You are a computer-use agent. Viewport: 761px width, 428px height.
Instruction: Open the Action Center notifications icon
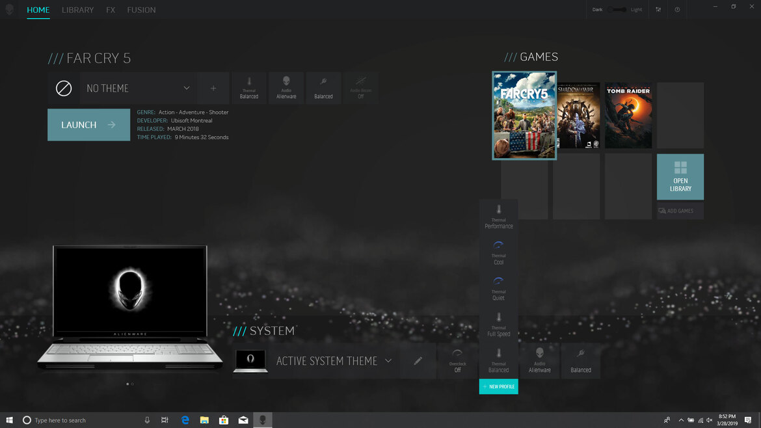[748, 420]
